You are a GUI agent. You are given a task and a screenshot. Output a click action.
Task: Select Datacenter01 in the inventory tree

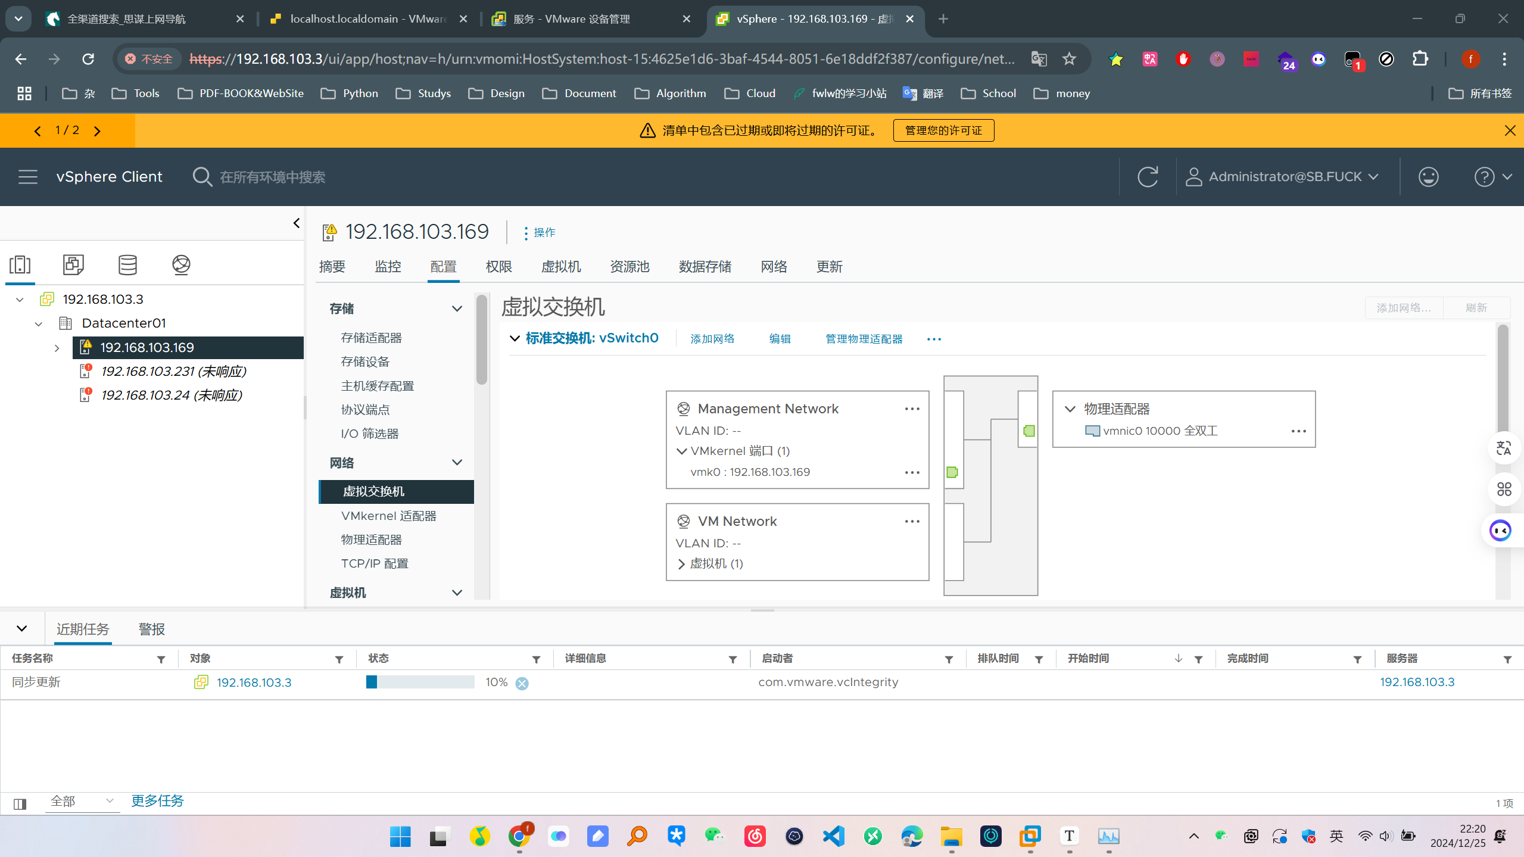tap(124, 323)
